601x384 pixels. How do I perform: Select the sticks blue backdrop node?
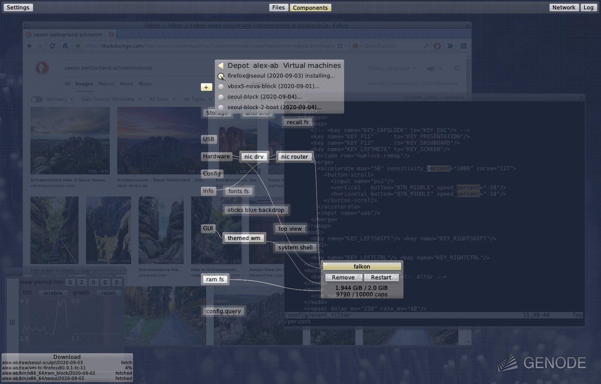coord(256,210)
